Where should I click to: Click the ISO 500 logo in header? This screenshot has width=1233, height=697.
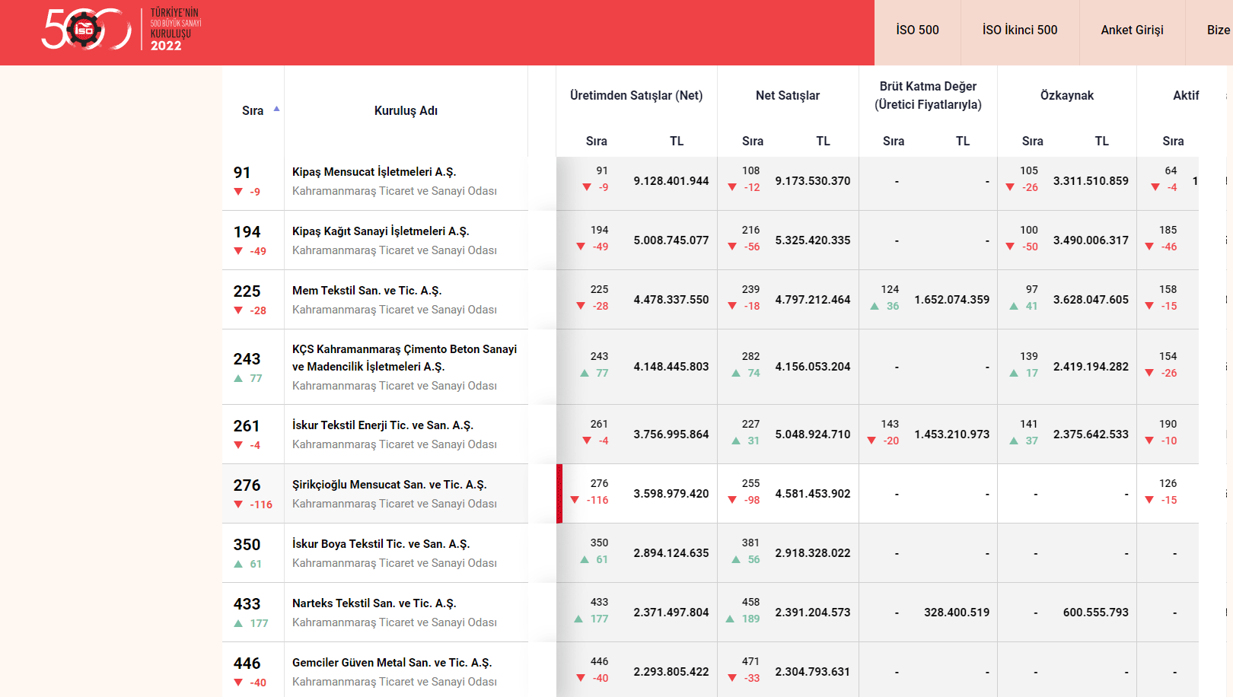click(122, 30)
